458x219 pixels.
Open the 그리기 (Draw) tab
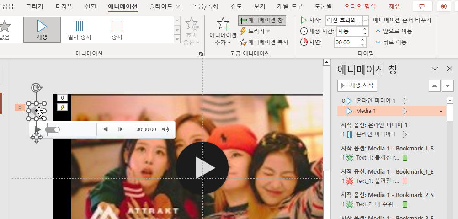pos(34,6)
